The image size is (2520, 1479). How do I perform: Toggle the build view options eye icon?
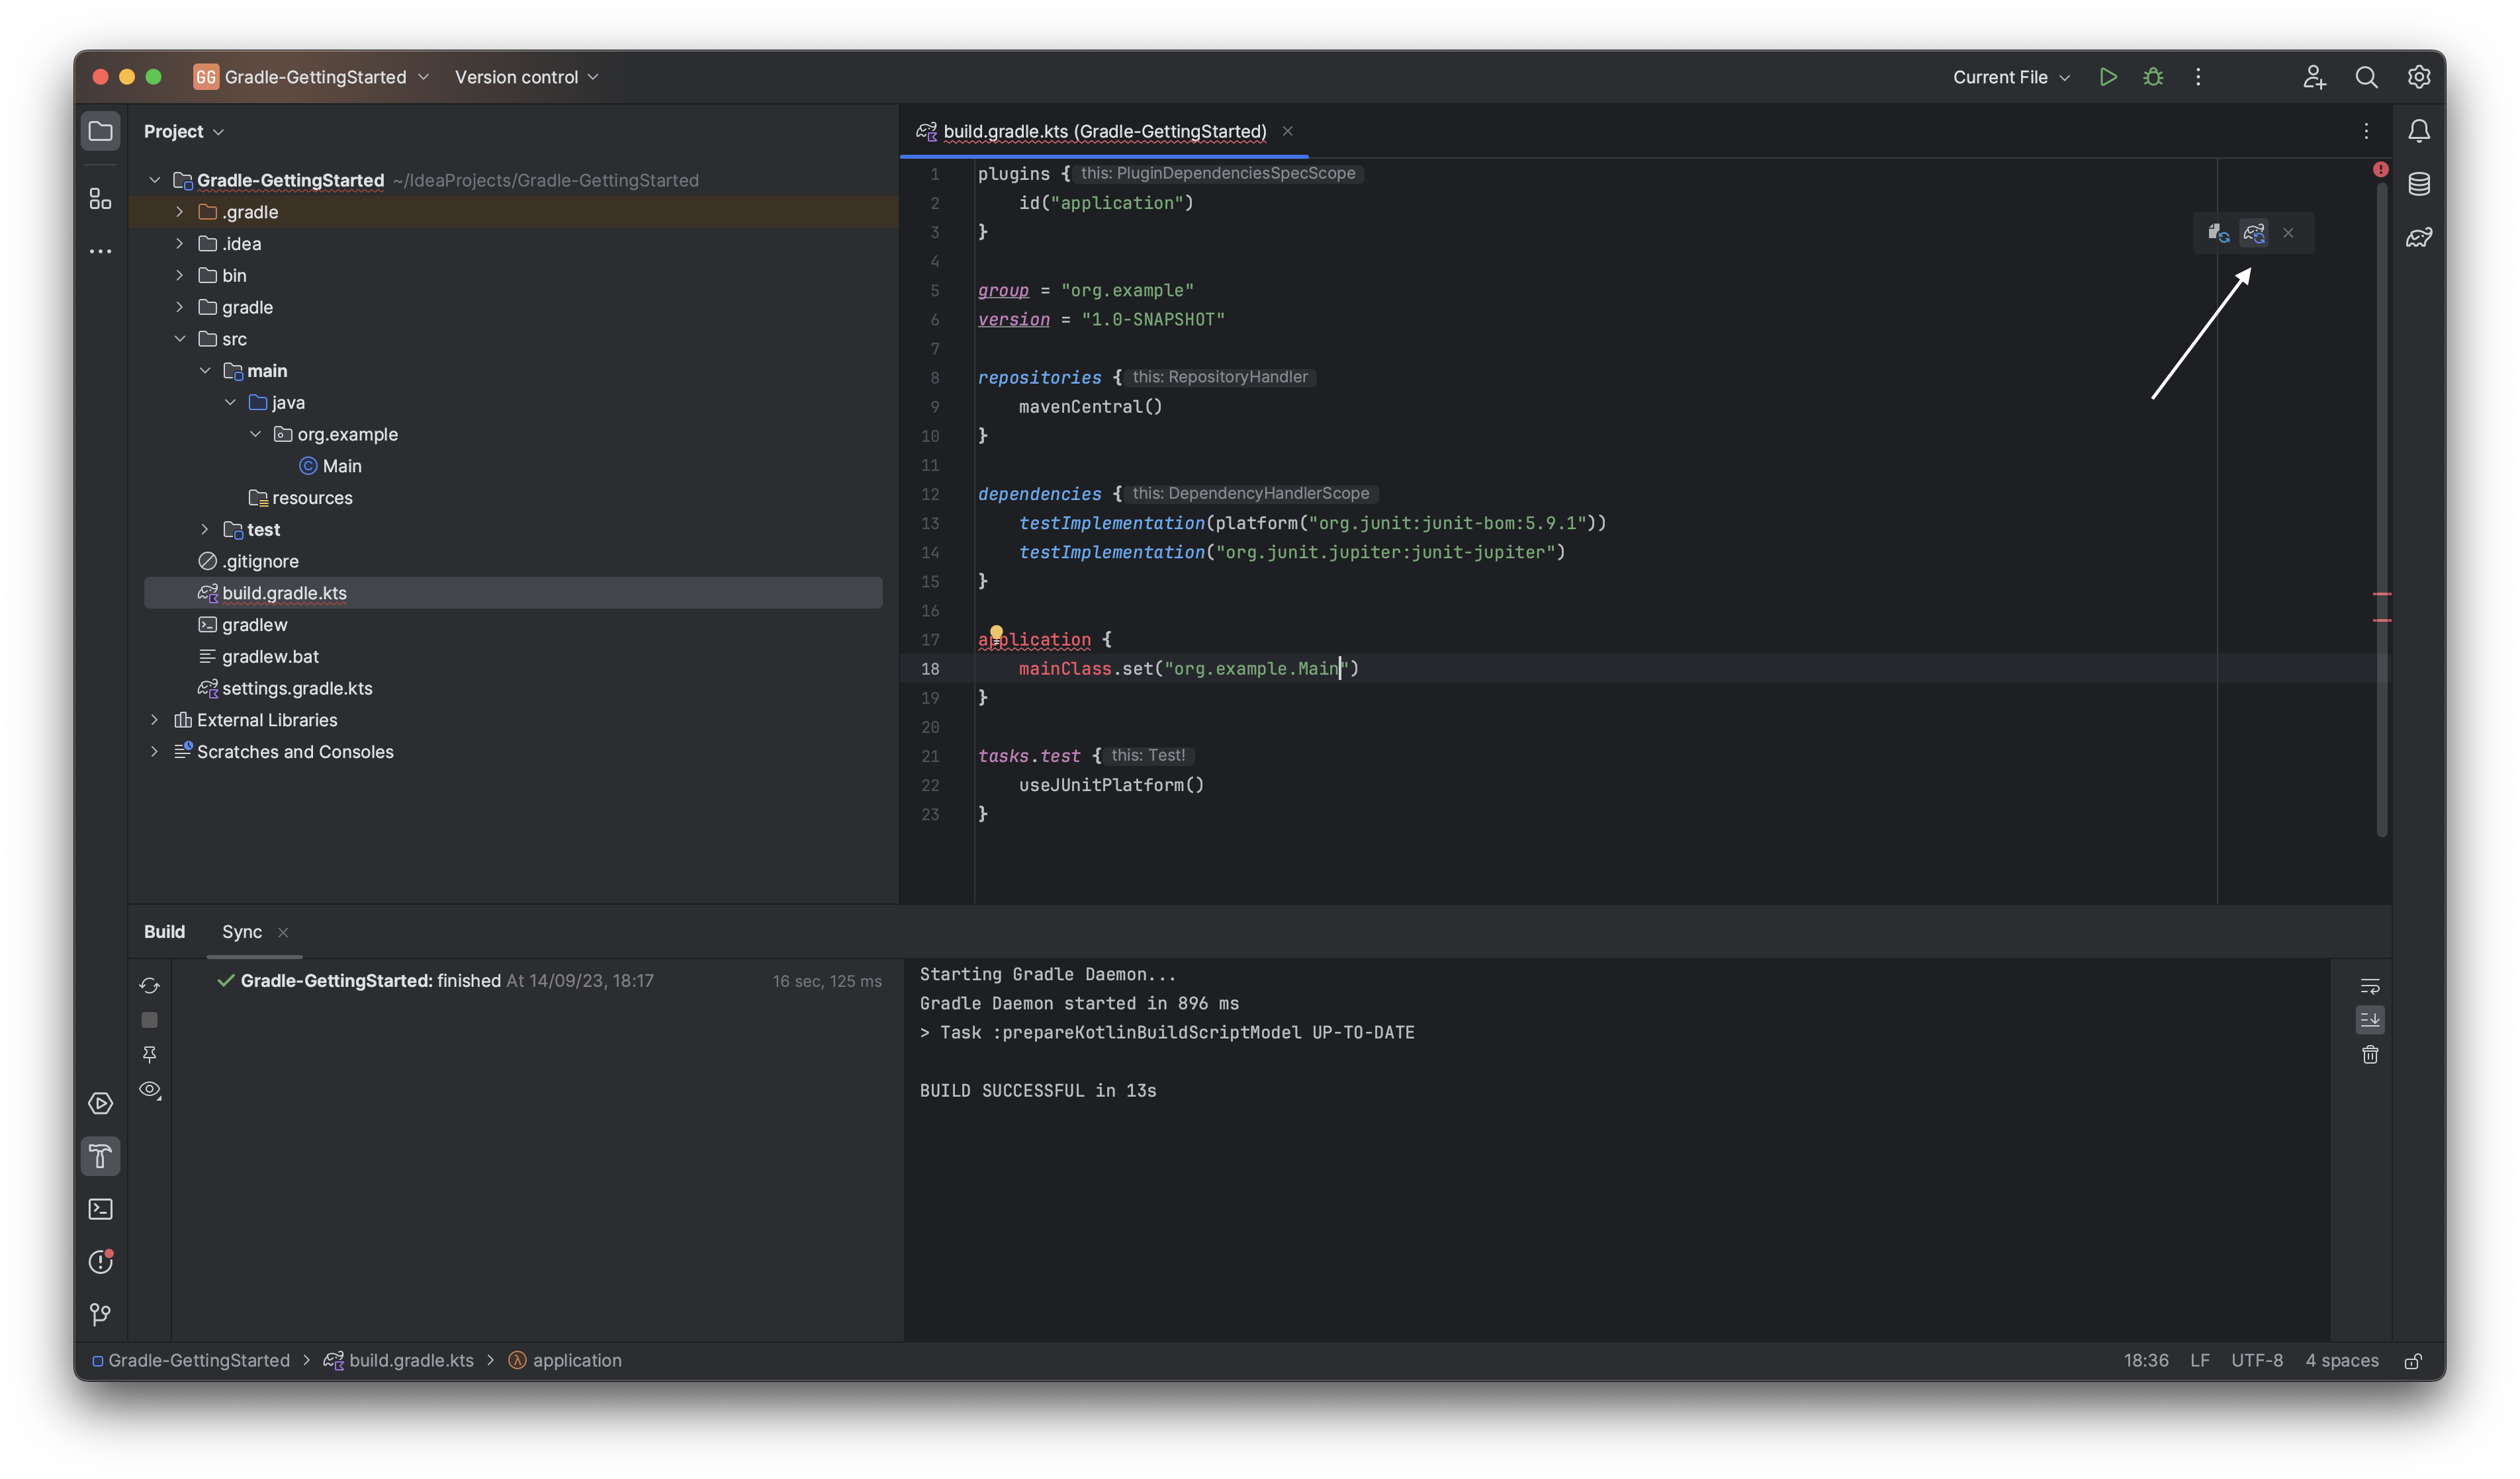tap(150, 1090)
